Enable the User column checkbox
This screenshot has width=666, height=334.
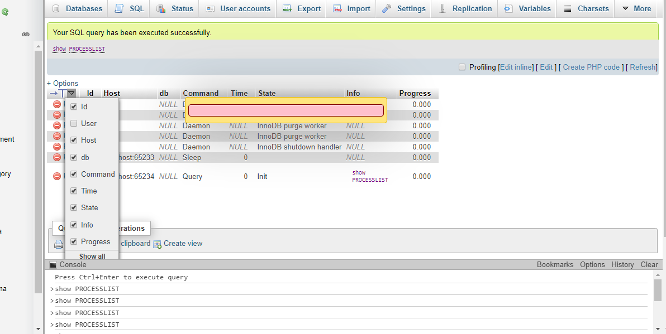pos(74,123)
